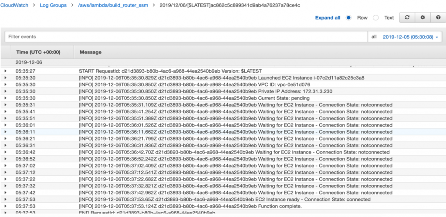Click timestamp 05:36:31 in the time column

[25, 145]
